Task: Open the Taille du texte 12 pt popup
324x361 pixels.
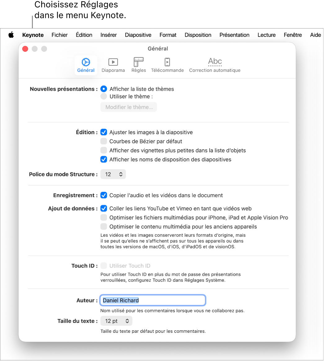Action: 116,321
